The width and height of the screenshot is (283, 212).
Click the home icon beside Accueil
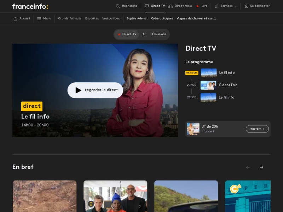pyautogui.click(x=16, y=19)
